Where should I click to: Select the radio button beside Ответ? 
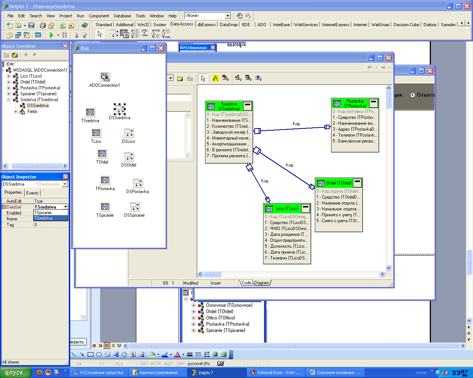(413, 95)
